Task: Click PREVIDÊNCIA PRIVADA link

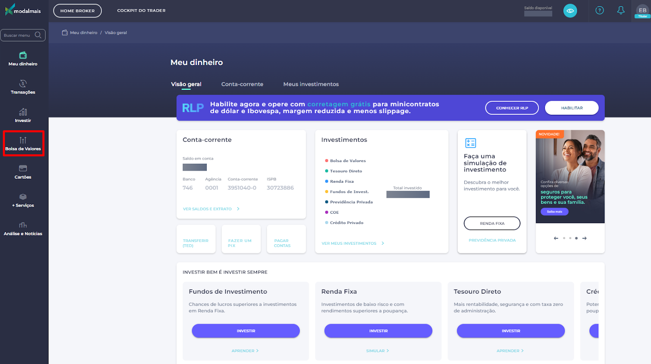Action: click(492, 240)
